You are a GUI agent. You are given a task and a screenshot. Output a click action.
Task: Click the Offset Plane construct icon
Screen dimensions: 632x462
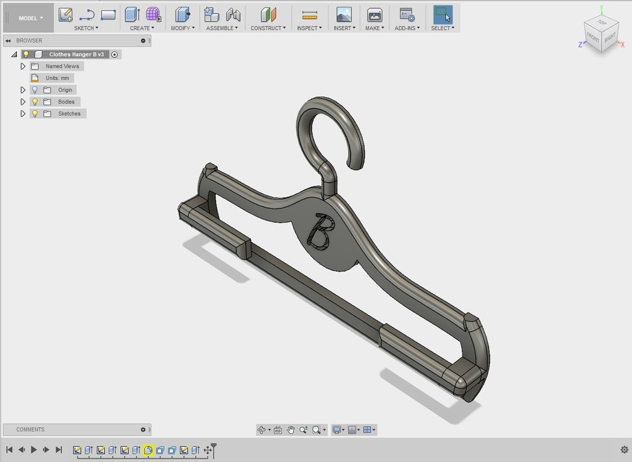coord(268,15)
